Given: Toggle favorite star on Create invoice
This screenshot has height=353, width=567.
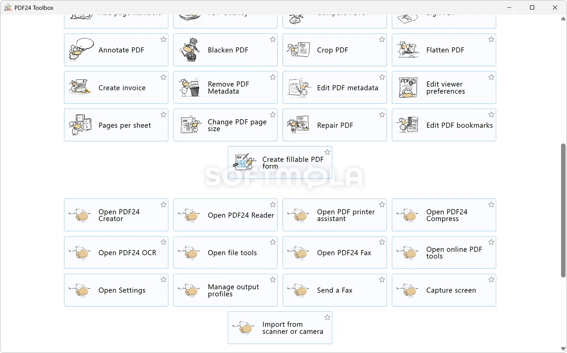Looking at the screenshot, I should coord(163,77).
